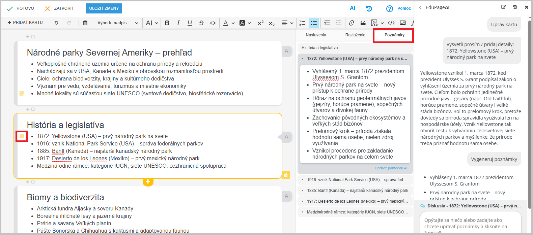Open the 'Vyberte nadpis' heading dropdown
This screenshot has height=235, width=533.
coord(117,23)
